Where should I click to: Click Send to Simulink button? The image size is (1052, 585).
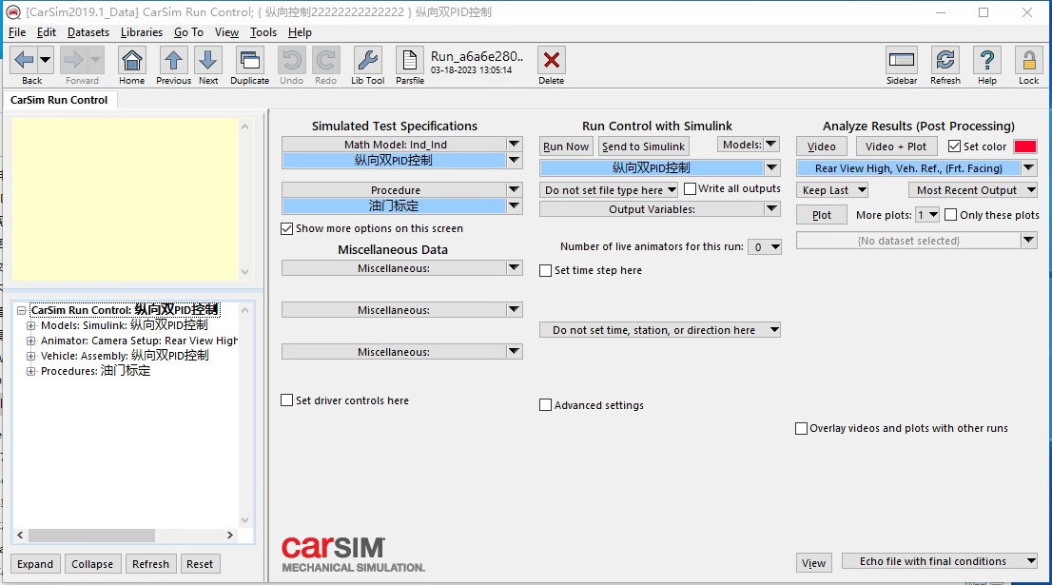pos(643,146)
